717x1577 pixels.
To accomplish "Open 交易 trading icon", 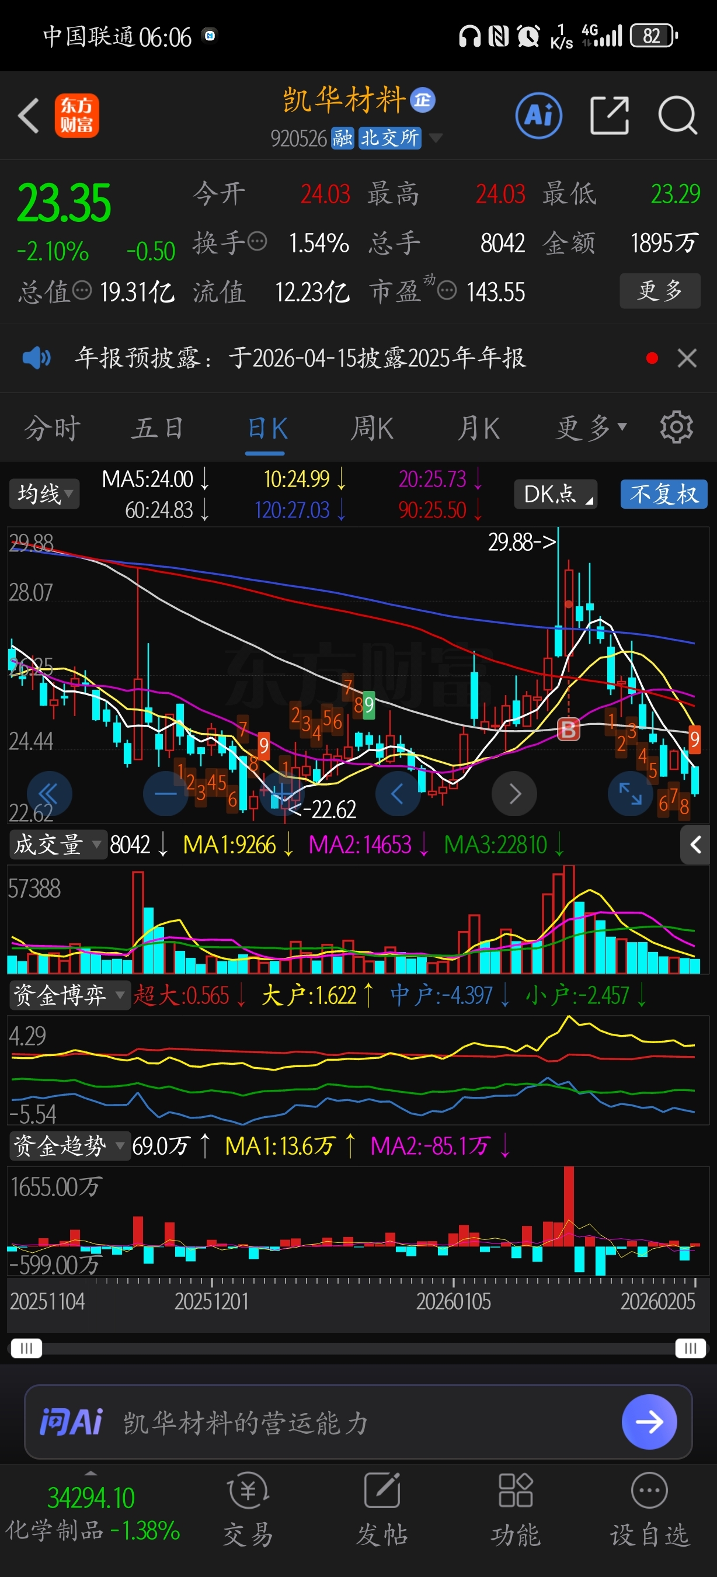I will click(x=248, y=1511).
